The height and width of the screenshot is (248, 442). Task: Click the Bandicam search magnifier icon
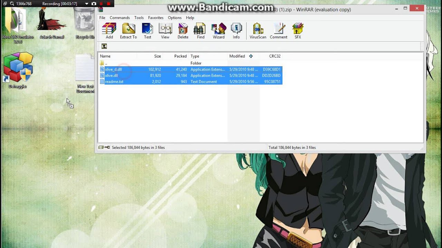click(x=12, y=3)
